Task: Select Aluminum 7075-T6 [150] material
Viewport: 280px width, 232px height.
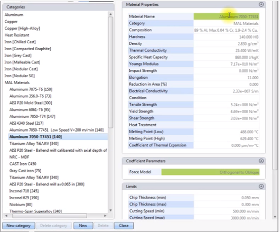Action: pos(31,89)
